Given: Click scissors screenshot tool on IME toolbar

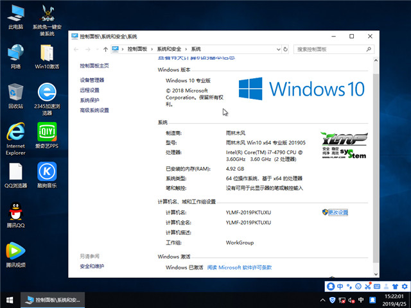Looking at the screenshot, I should pos(368,286).
